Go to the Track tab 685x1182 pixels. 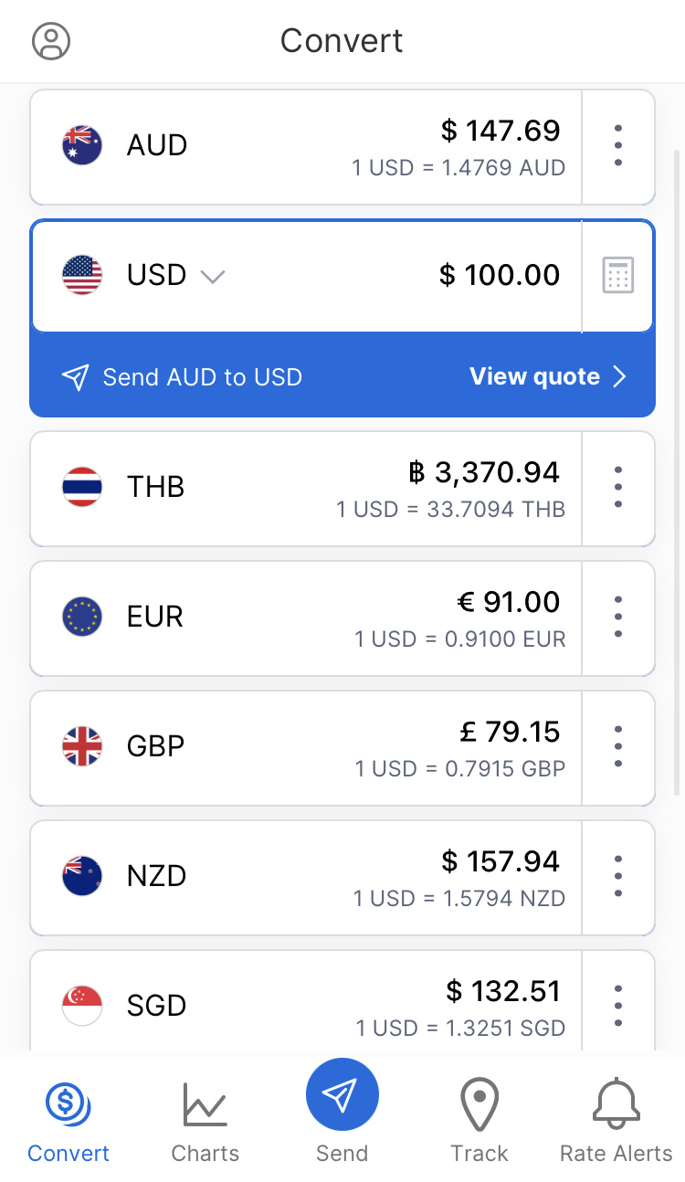coord(479,1121)
